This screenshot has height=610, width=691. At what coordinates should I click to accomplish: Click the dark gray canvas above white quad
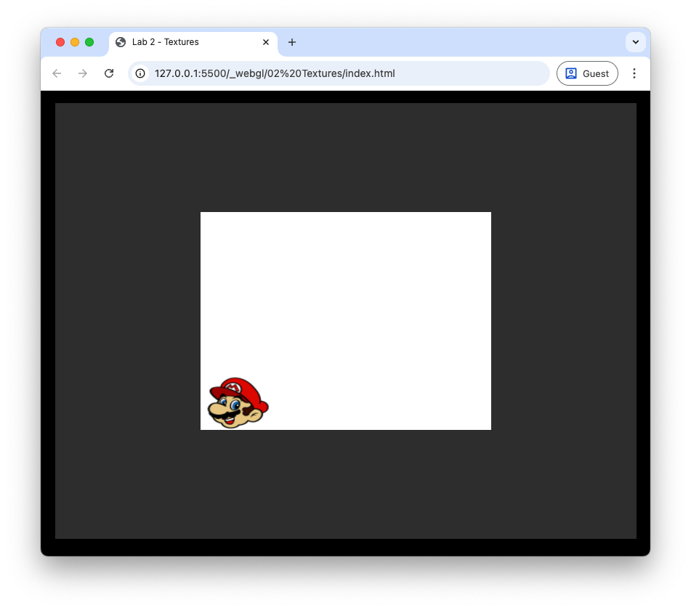click(346, 156)
